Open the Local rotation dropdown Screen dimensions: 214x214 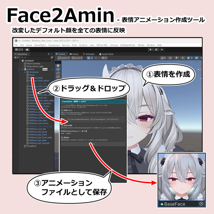click(77, 58)
